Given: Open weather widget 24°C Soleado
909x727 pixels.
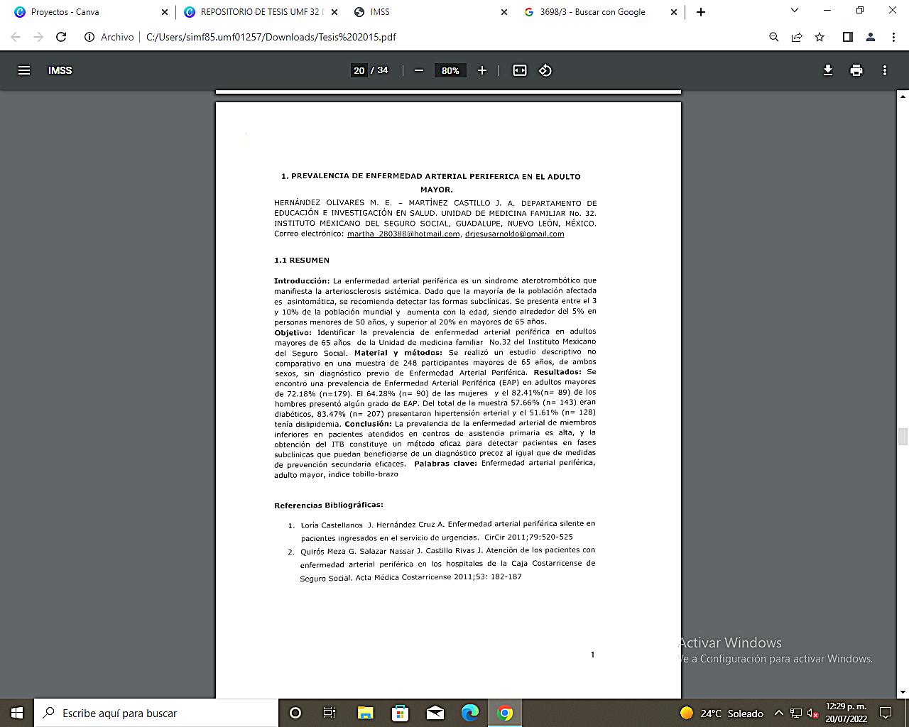Looking at the screenshot, I should (722, 714).
